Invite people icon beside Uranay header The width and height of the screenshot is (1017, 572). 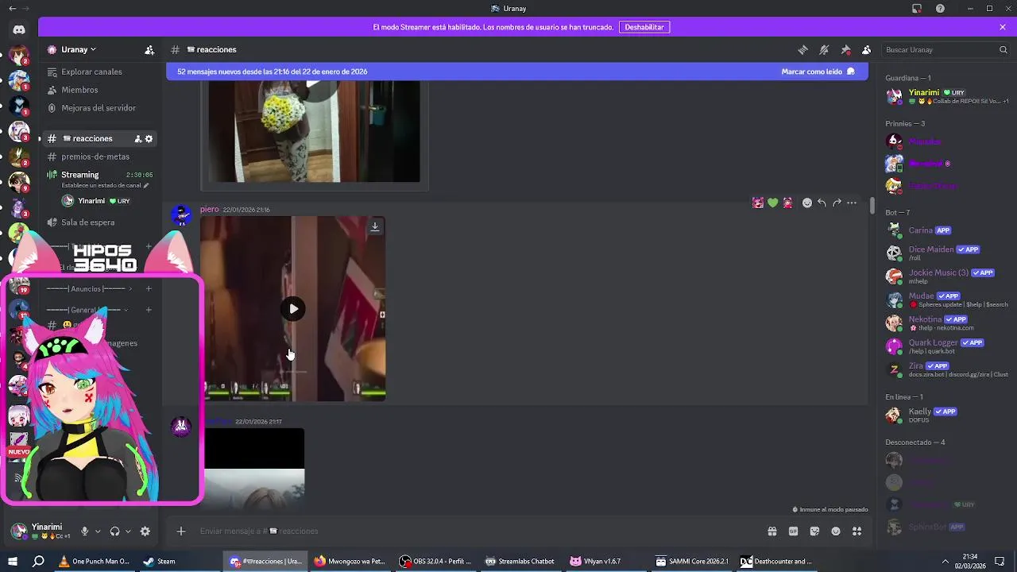point(149,49)
